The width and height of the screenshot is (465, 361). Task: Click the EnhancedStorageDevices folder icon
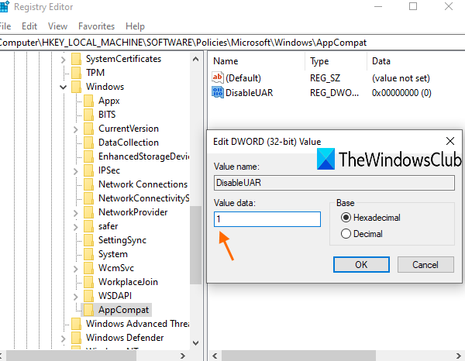pos(88,156)
